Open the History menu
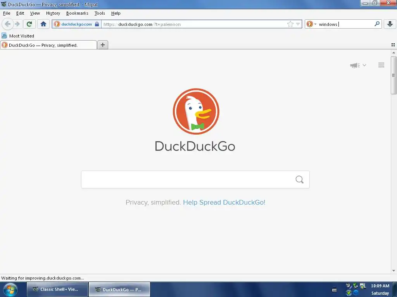This screenshot has height=297, width=397. pos(53,13)
